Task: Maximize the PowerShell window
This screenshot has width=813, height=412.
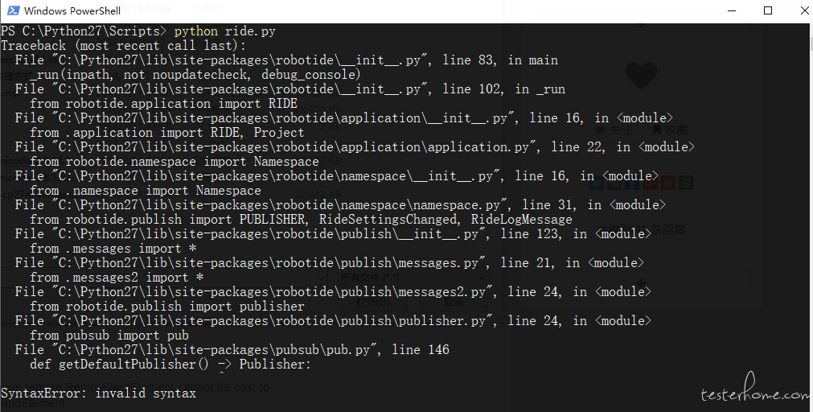Action: (x=768, y=10)
